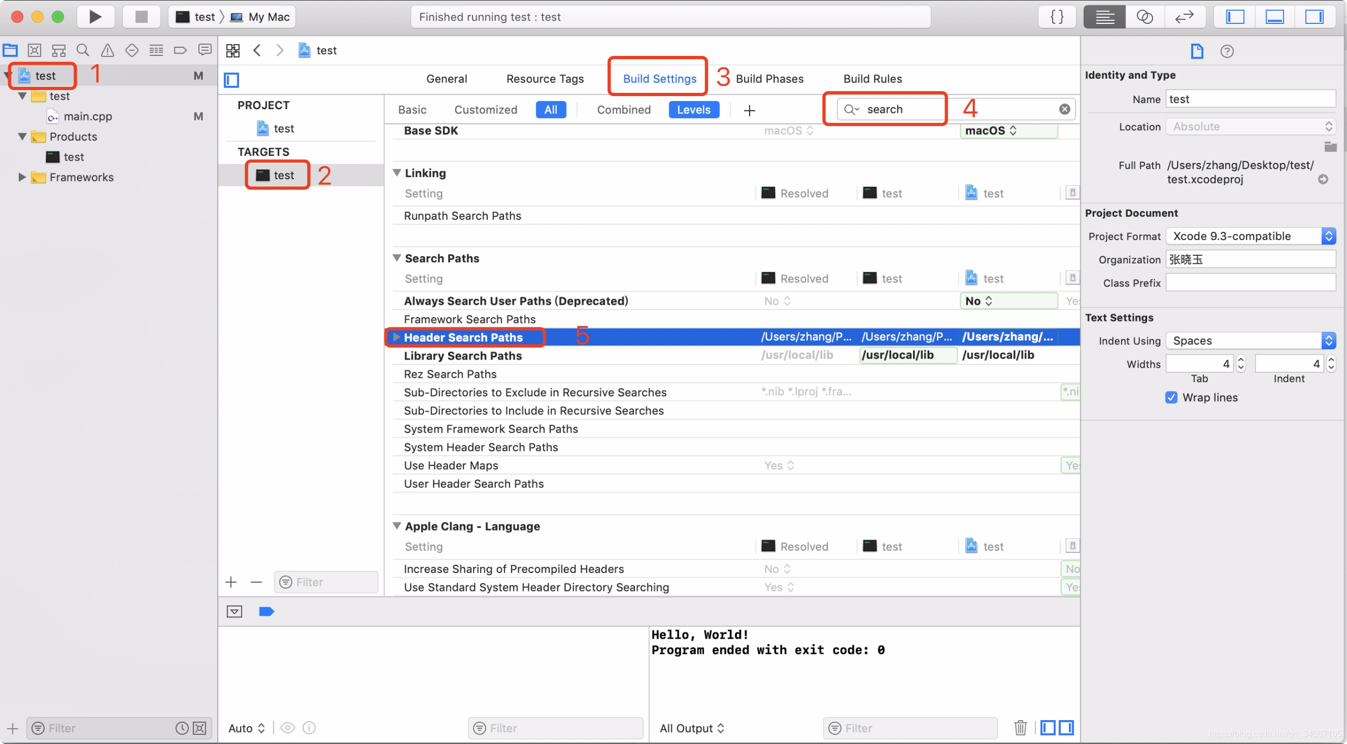Click the inspector panel icon
Screen dimensions: 1347x744
(x=1317, y=16)
